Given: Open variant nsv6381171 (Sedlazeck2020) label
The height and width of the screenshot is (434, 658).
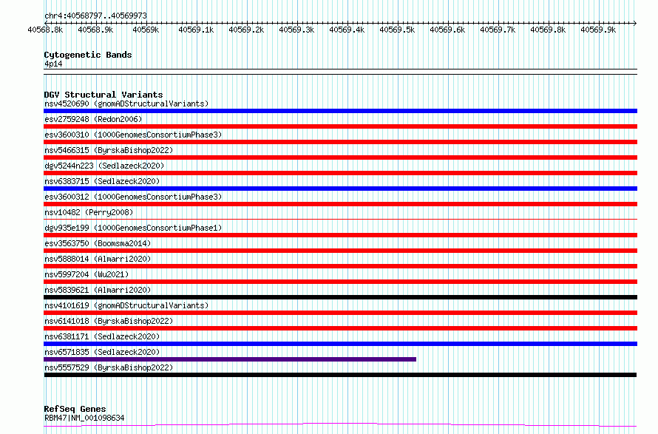Looking at the screenshot, I should (102, 336).
